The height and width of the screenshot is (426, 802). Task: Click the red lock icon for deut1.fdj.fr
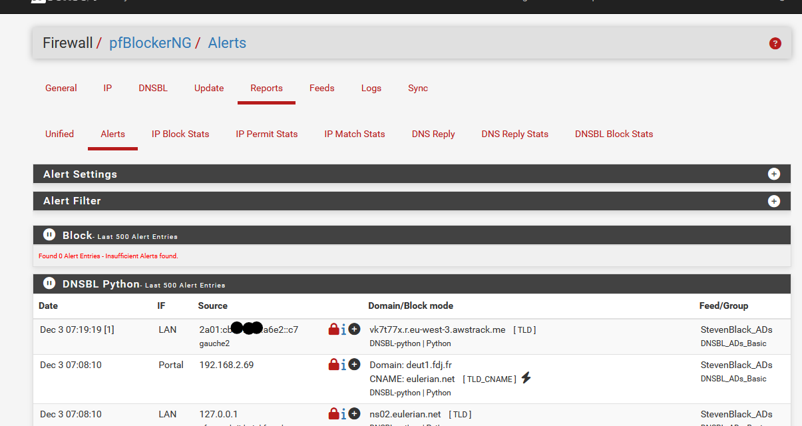pos(333,364)
